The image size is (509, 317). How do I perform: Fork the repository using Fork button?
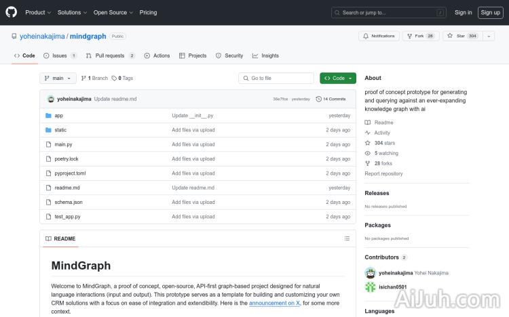click(420, 36)
